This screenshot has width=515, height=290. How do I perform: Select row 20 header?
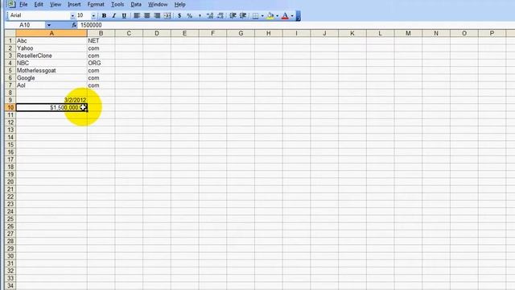pyautogui.click(x=10, y=182)
